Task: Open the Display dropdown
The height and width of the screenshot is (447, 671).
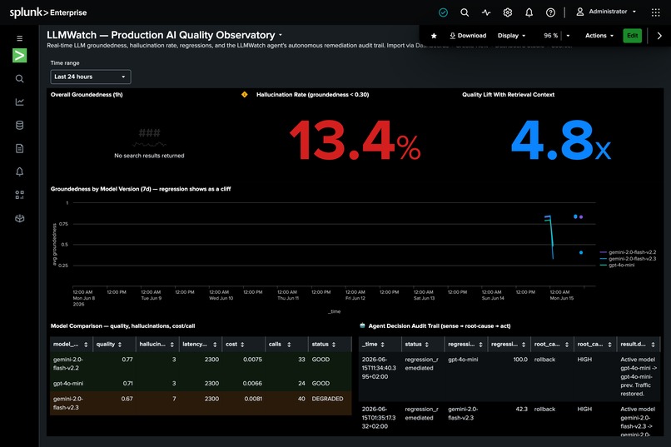Action: click(x=511, y=36)
